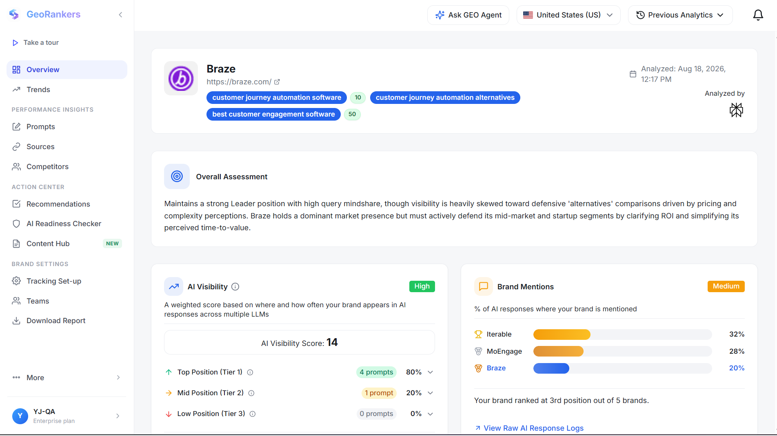This screenshot has height=436, width=777.
Task: Collapse the sidebar with the chevron
Action: tap(120, 15)
